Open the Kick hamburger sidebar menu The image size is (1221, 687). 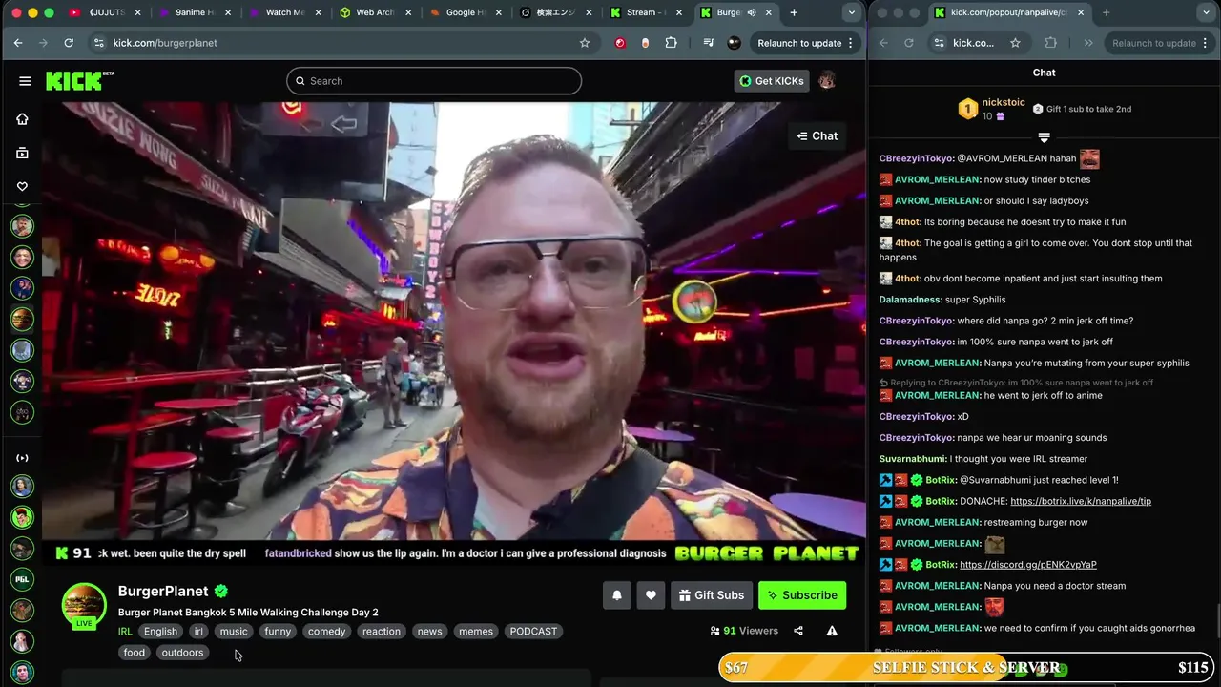pyautogui.click(x=25, y=81)
